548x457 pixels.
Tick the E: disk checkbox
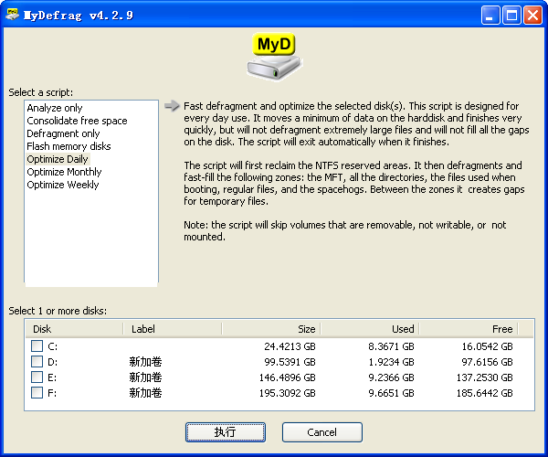pos(37,377)
